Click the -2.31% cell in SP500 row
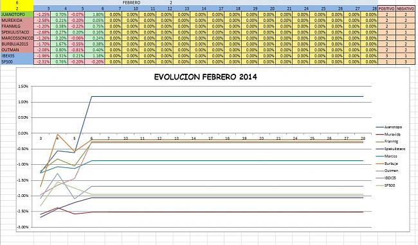 (42, 62)
